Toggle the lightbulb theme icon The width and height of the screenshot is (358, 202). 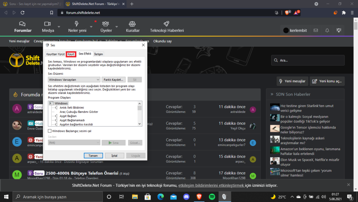(x=339, y=30)
